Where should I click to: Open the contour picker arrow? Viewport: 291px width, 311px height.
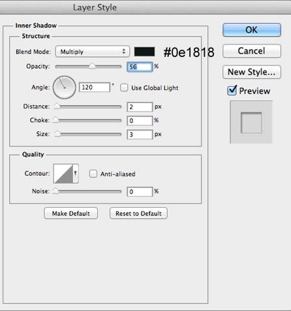click(x=75, y=174)
